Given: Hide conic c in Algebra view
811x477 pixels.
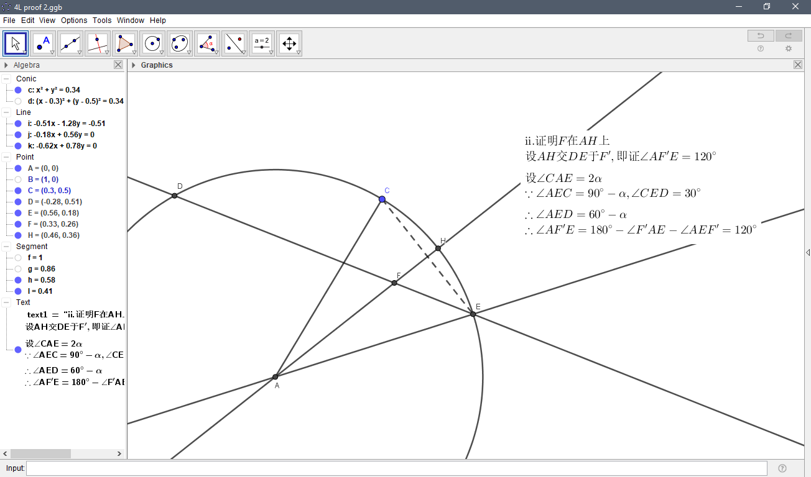Looking at the screenshot, I should 17,89.
